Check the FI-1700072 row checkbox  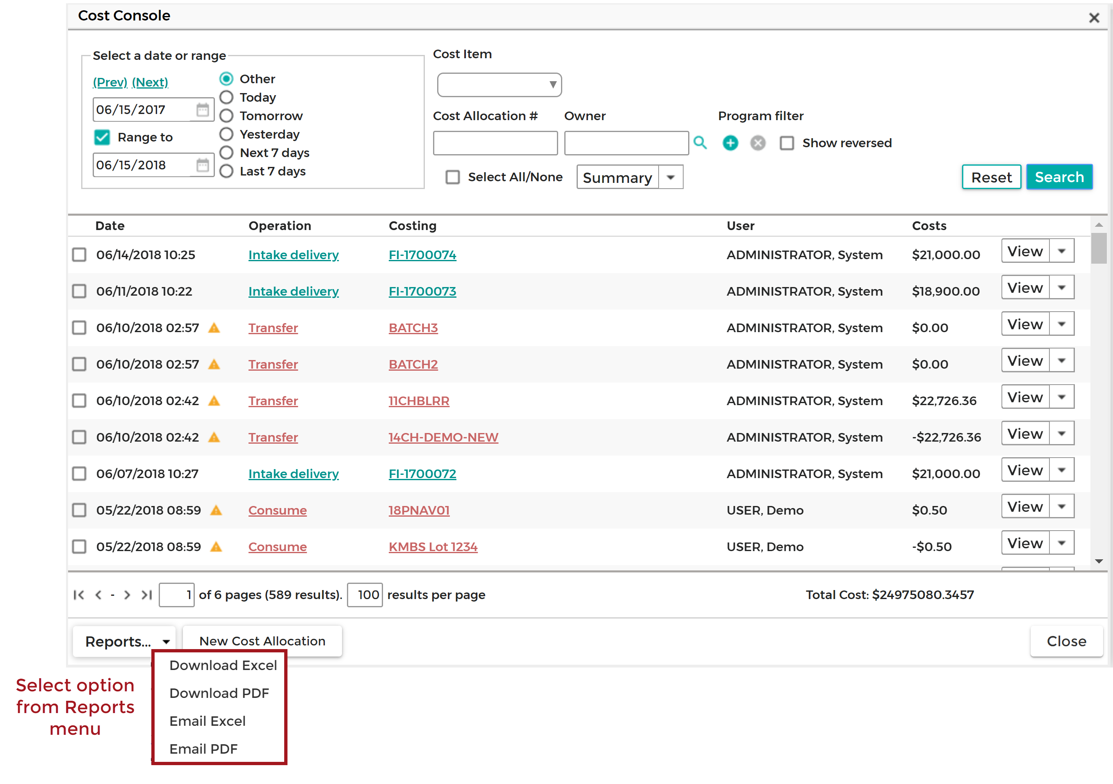pyautogui.click(x=79, y=474)
